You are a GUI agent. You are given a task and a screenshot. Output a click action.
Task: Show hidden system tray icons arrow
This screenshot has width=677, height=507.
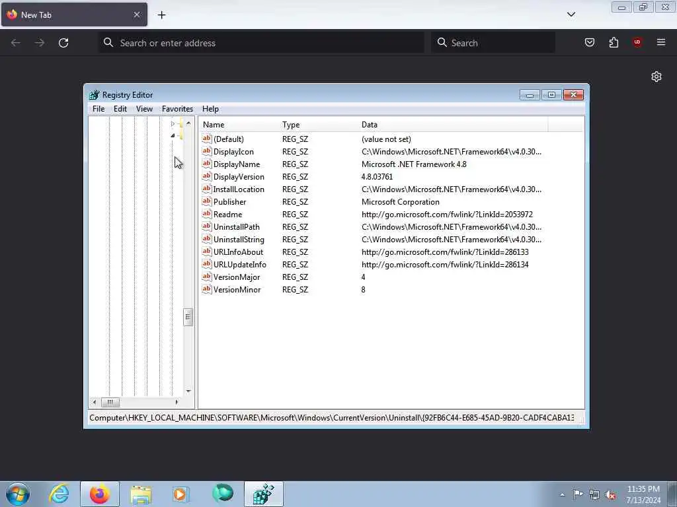562,494
